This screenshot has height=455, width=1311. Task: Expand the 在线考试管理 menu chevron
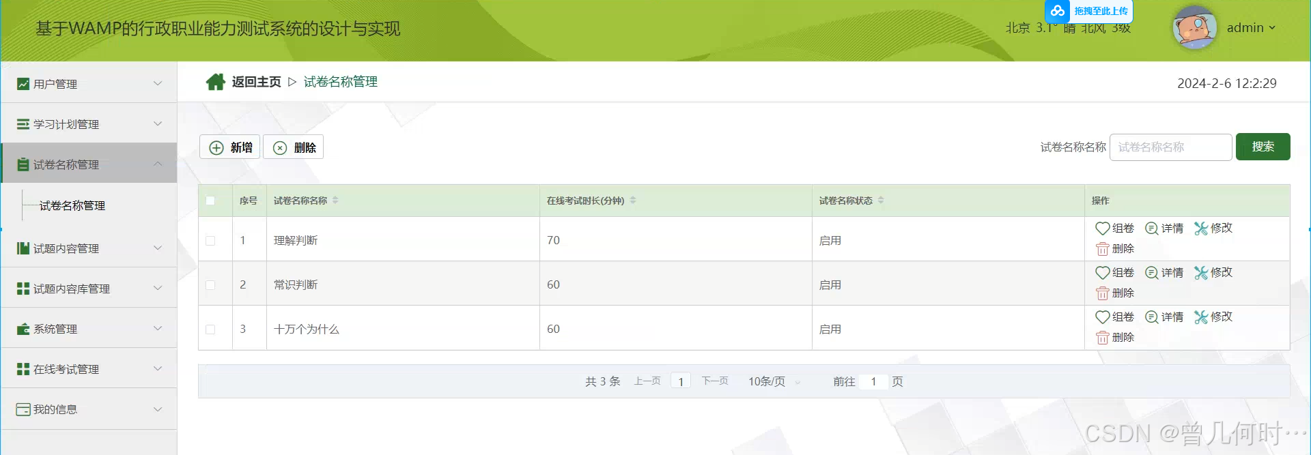pyautogui.click(x=158, y=368)
